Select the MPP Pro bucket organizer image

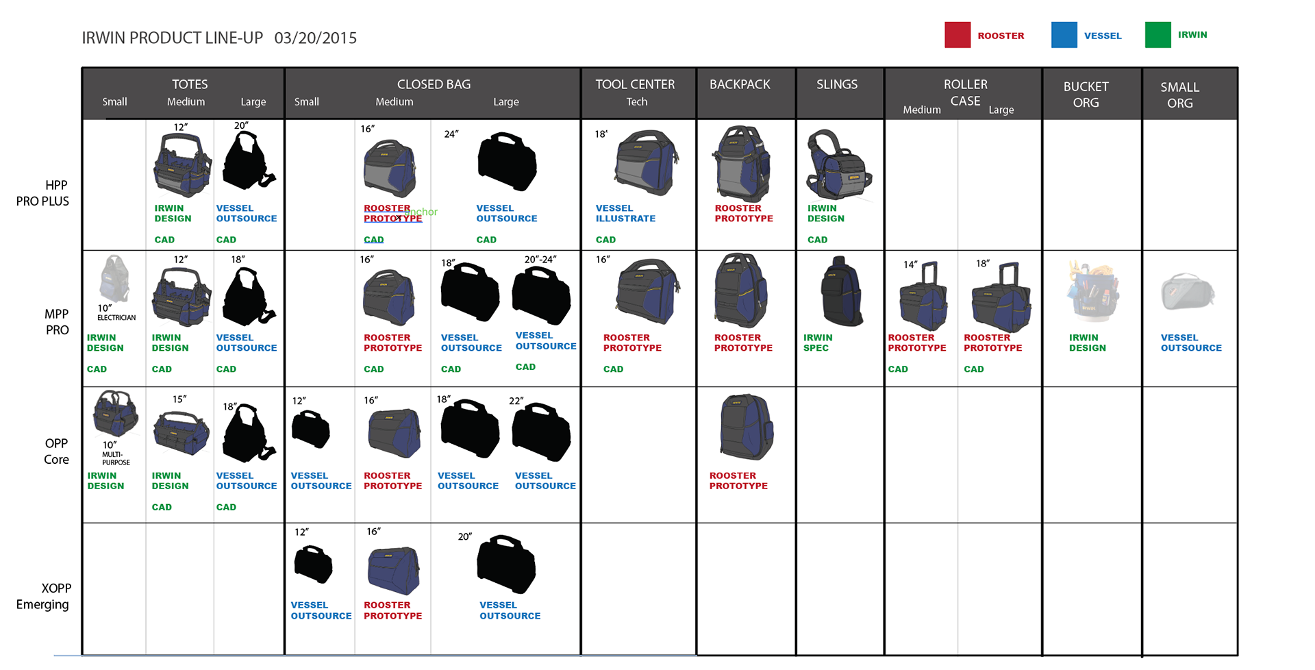1092,290
